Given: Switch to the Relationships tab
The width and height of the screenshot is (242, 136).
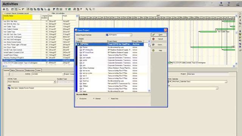Looking at the screenshot, I should [30, 70].
